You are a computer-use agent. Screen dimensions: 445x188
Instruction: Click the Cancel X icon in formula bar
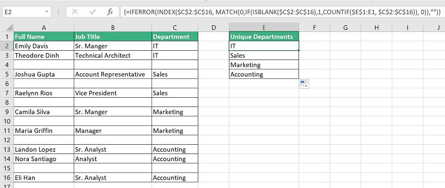[75, 12]
